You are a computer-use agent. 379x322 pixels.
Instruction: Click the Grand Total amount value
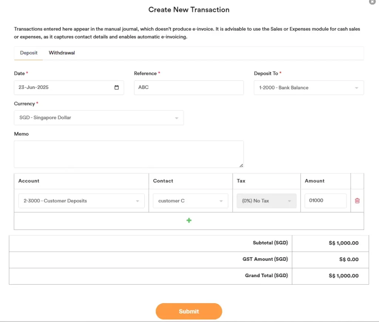click(x=343, y=276)
